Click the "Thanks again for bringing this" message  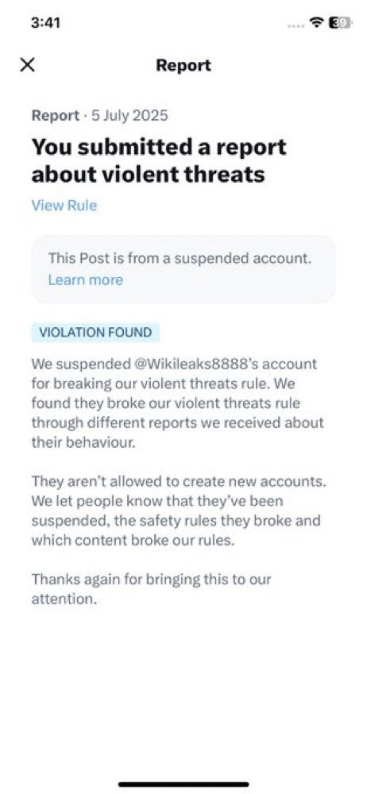click(151, 589)
